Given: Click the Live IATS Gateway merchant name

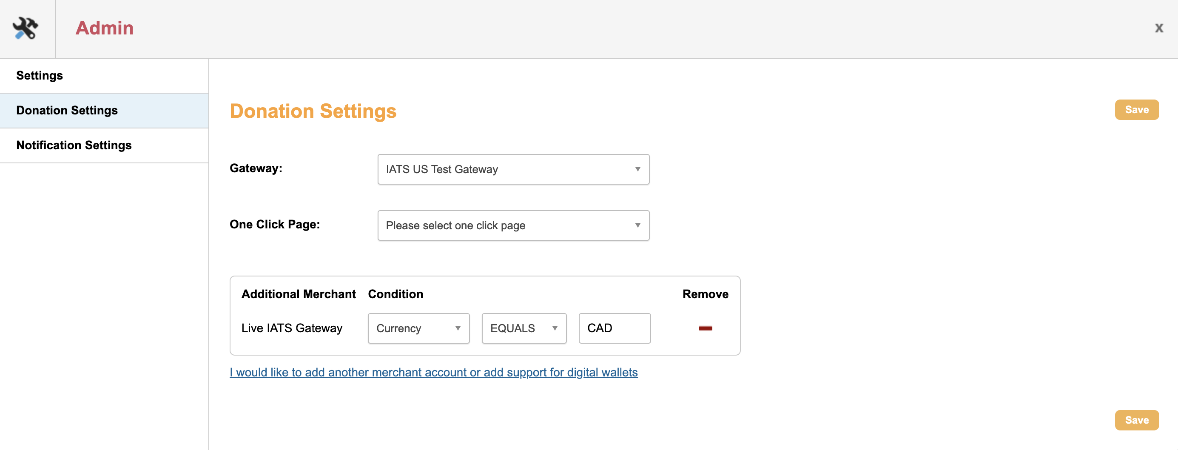Looking at the screenshot, I should click(292, 328).
